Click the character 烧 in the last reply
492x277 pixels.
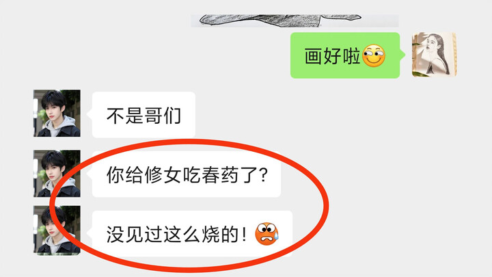[210, 235]
